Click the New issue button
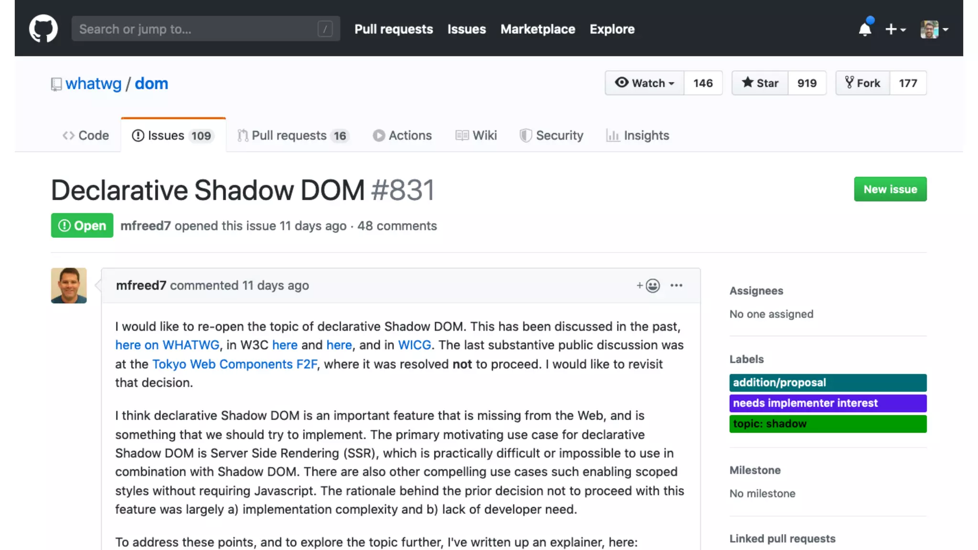Image resolution: width=978 pixels, height=550 pixels. point(890,189)
